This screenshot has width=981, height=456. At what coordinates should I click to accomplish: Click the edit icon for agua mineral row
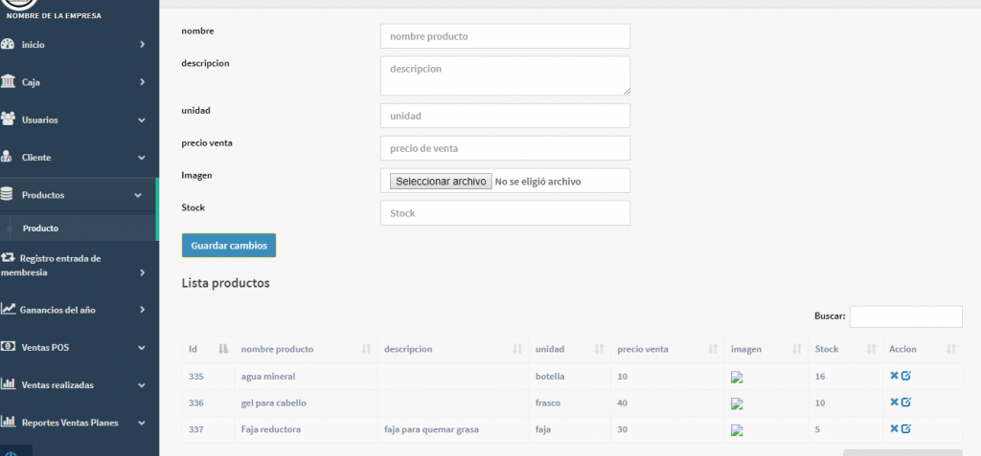coord(906,376)
